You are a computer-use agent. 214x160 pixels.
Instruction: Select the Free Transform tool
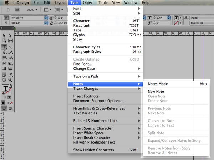click(10, 63)
